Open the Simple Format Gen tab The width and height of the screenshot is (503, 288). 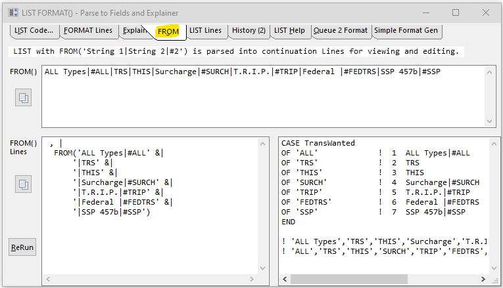405,31
